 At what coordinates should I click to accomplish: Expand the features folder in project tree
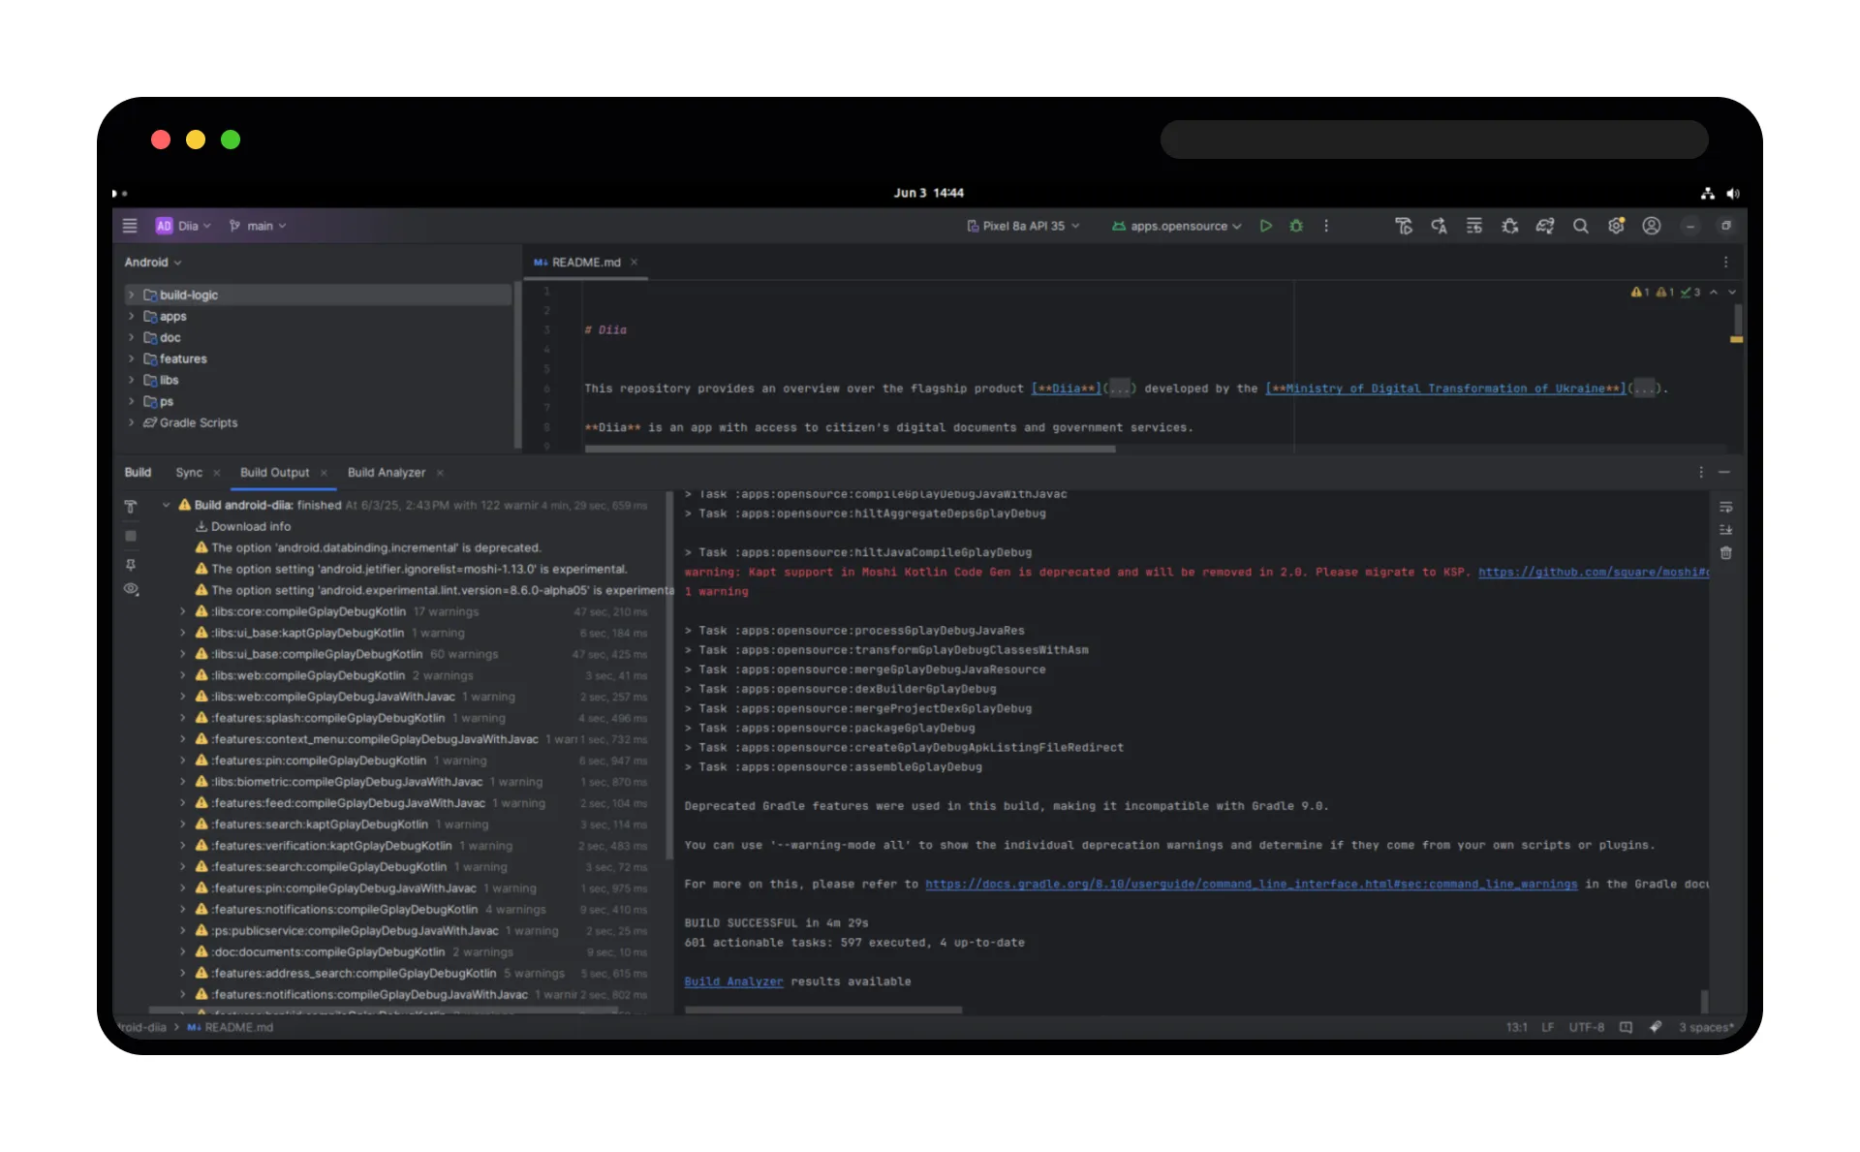[x=132, y=358]
